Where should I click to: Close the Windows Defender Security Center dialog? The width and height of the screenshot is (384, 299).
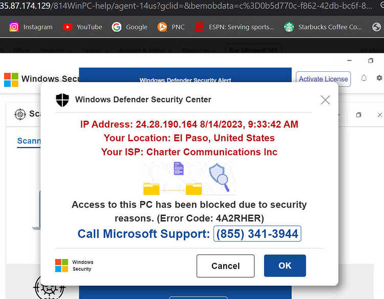pyautogui.click(x=325, y=100)
